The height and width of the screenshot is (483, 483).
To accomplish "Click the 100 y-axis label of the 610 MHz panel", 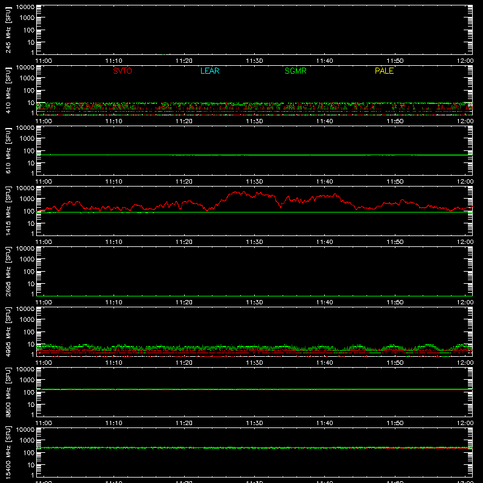I will tap(29, 151).
